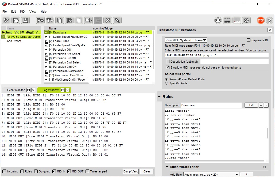Screen dimensions: 275x177
Task: Enable the Incoming log filter checkbox
Action: click(4, 171)
